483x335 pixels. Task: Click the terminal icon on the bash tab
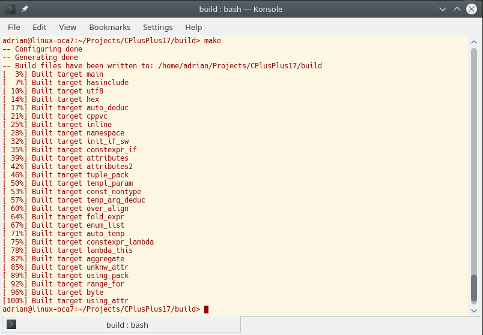point(11,324)
